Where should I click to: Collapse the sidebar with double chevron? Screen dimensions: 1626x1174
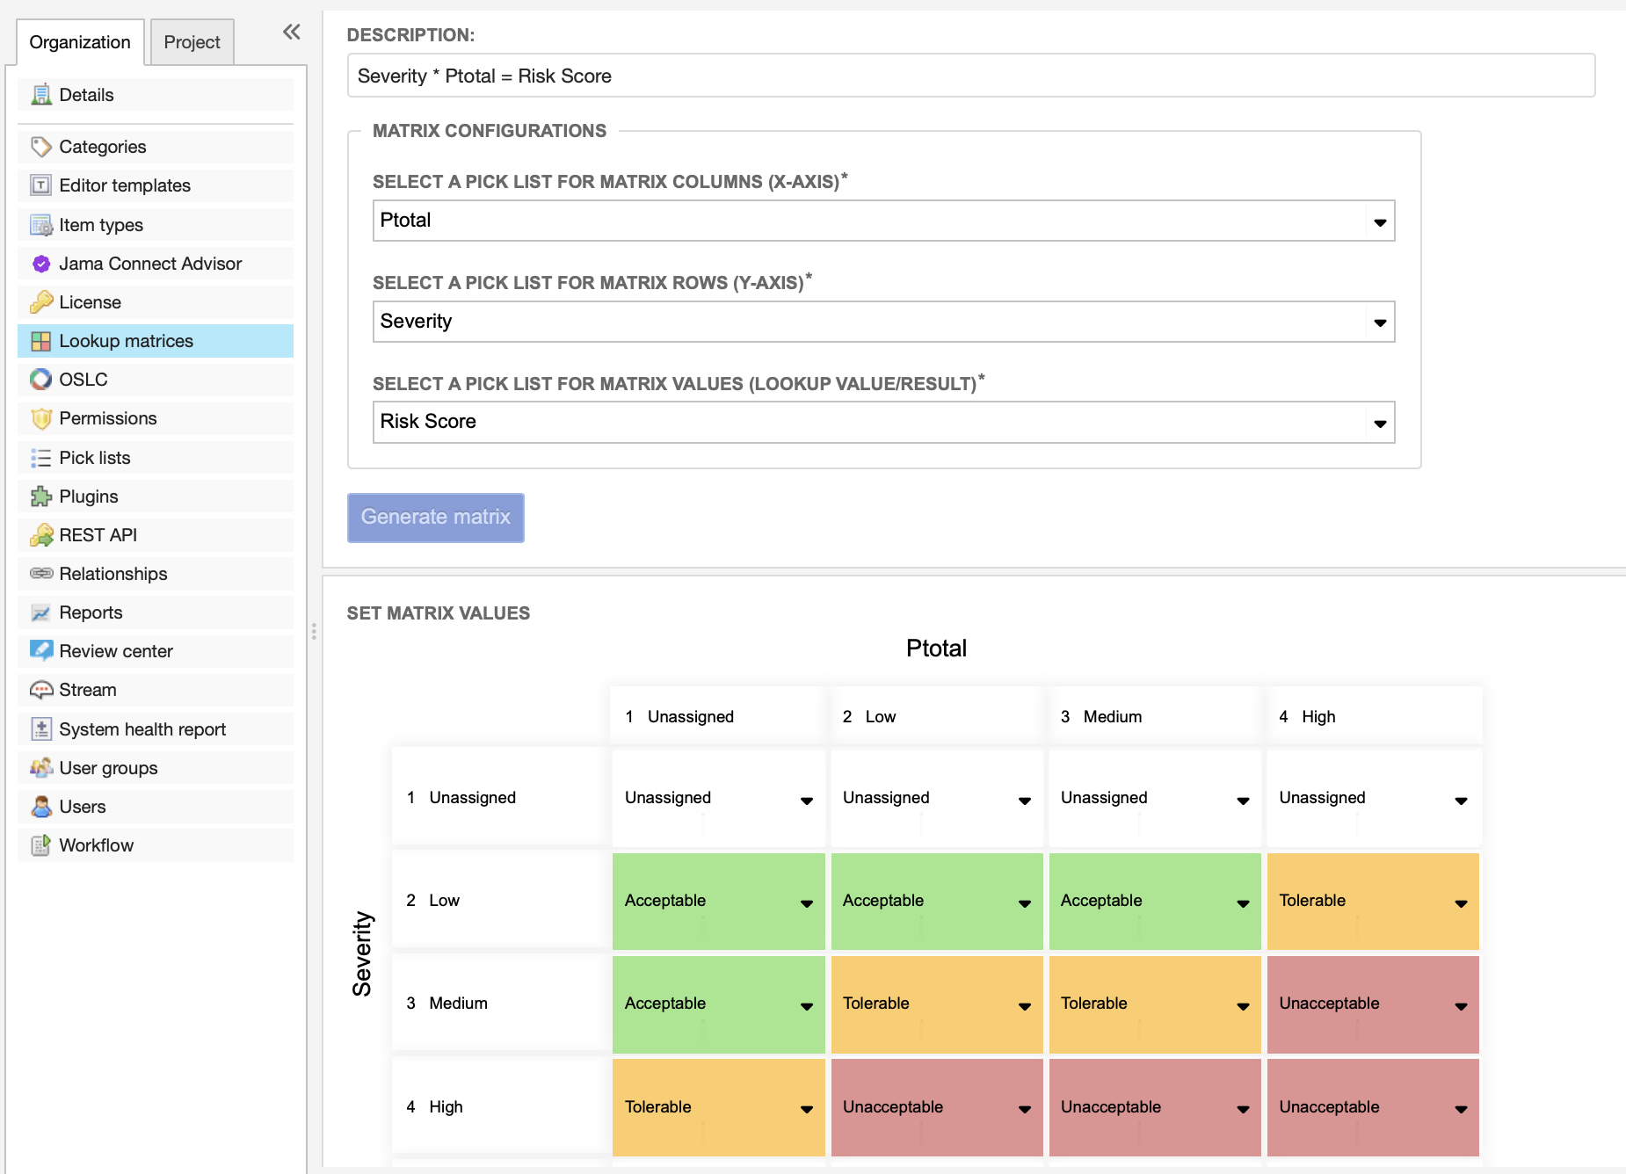coord(292,33)
